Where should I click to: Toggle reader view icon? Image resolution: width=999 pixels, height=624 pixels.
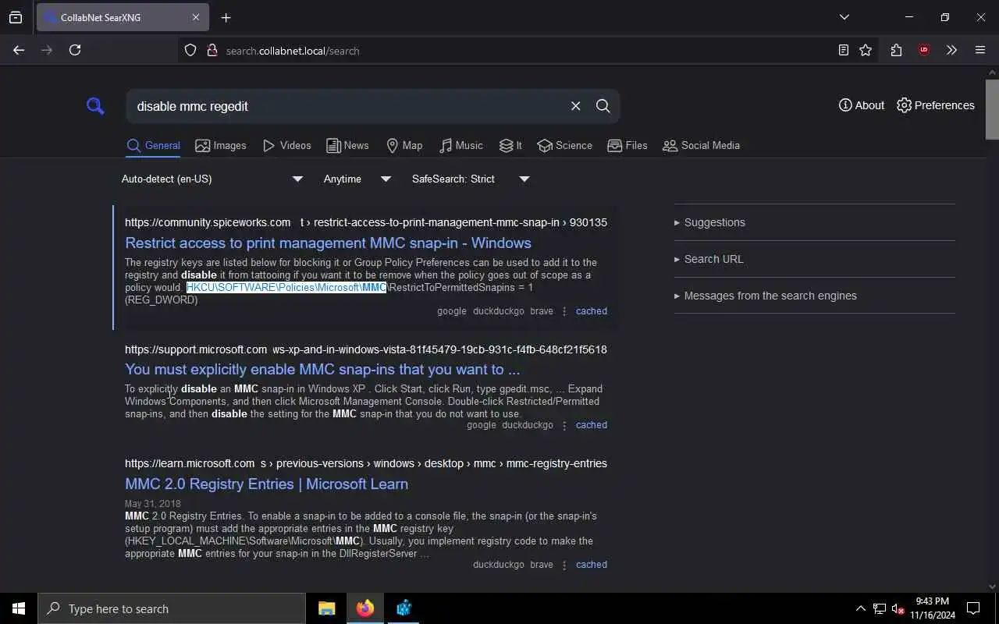coord(843,50)
